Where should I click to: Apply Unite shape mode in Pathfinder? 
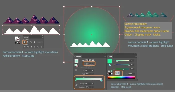point(24,42)
